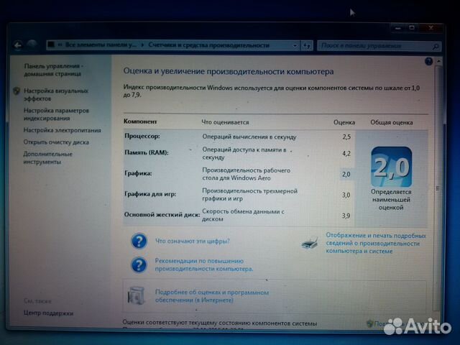Select 'Счетчики и средства производительности' breadcrumb
Viewport: 460px width, 345px height.
pos(209,45)
